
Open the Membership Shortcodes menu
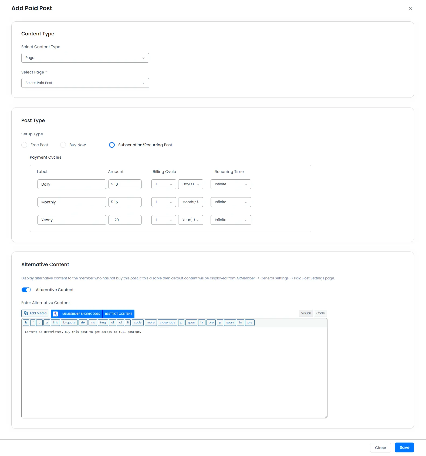(x=81, y=314)
